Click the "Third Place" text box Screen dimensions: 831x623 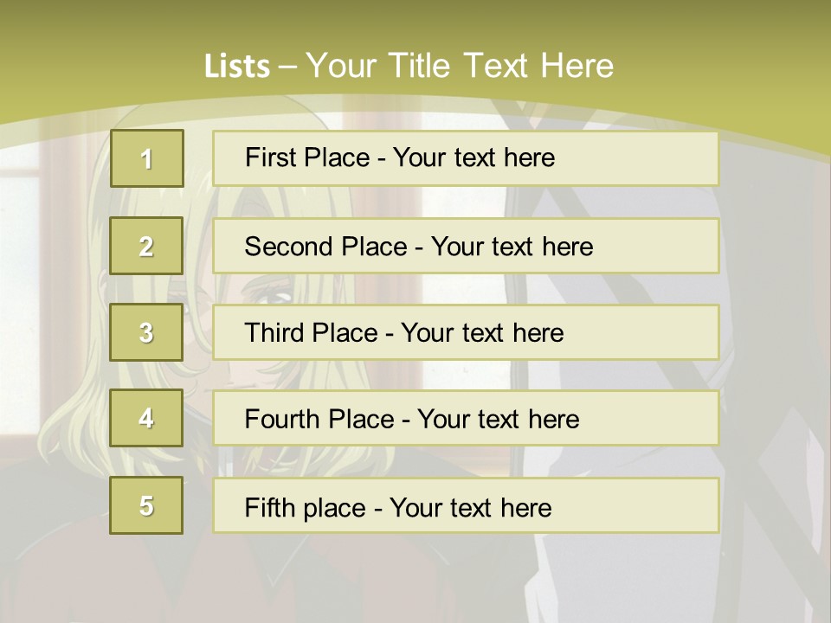[x=466, y=332]
